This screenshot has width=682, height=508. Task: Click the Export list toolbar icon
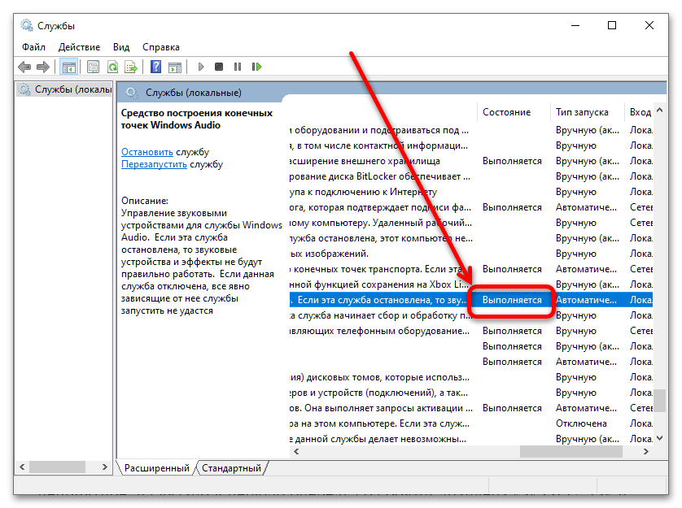pyautogui.click(x=131, y=67)
